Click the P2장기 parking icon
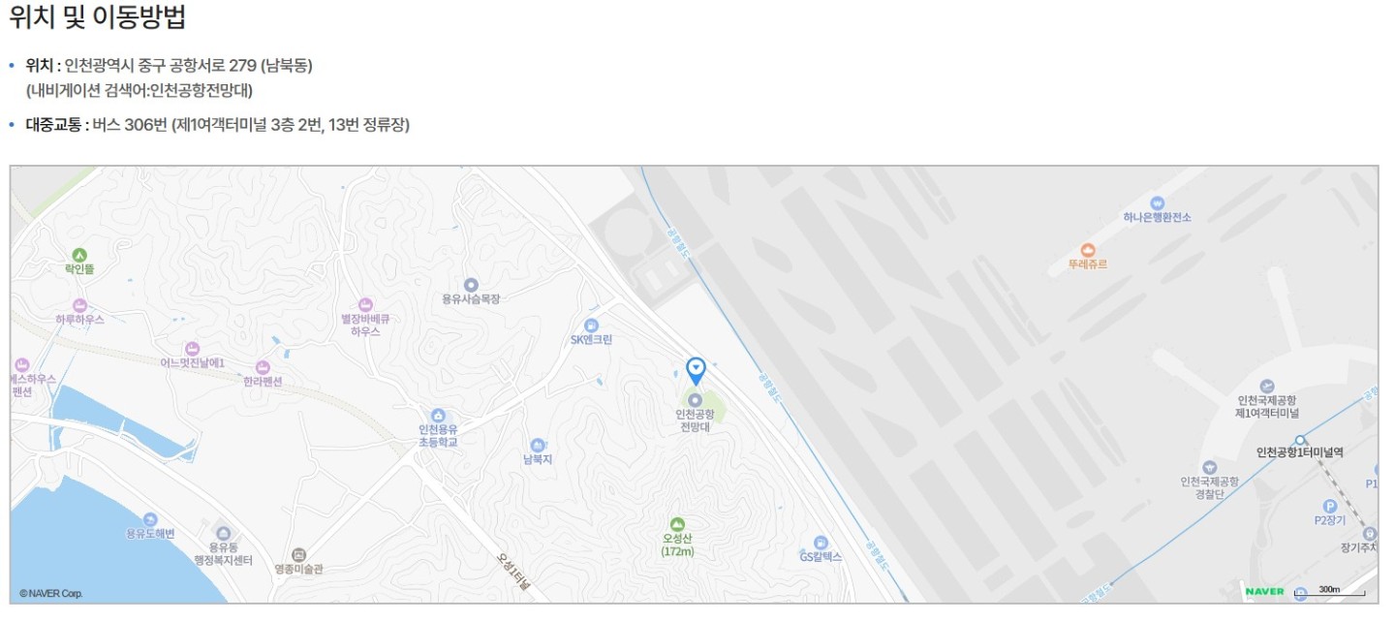 1329,506
